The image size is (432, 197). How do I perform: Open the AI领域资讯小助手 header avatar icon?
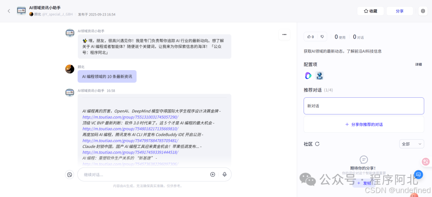point(21,11)
